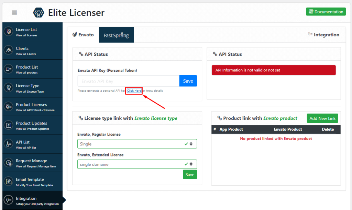Click link icon beside License type link
This screenshot has width=352, height=210.
coord(80,118)
